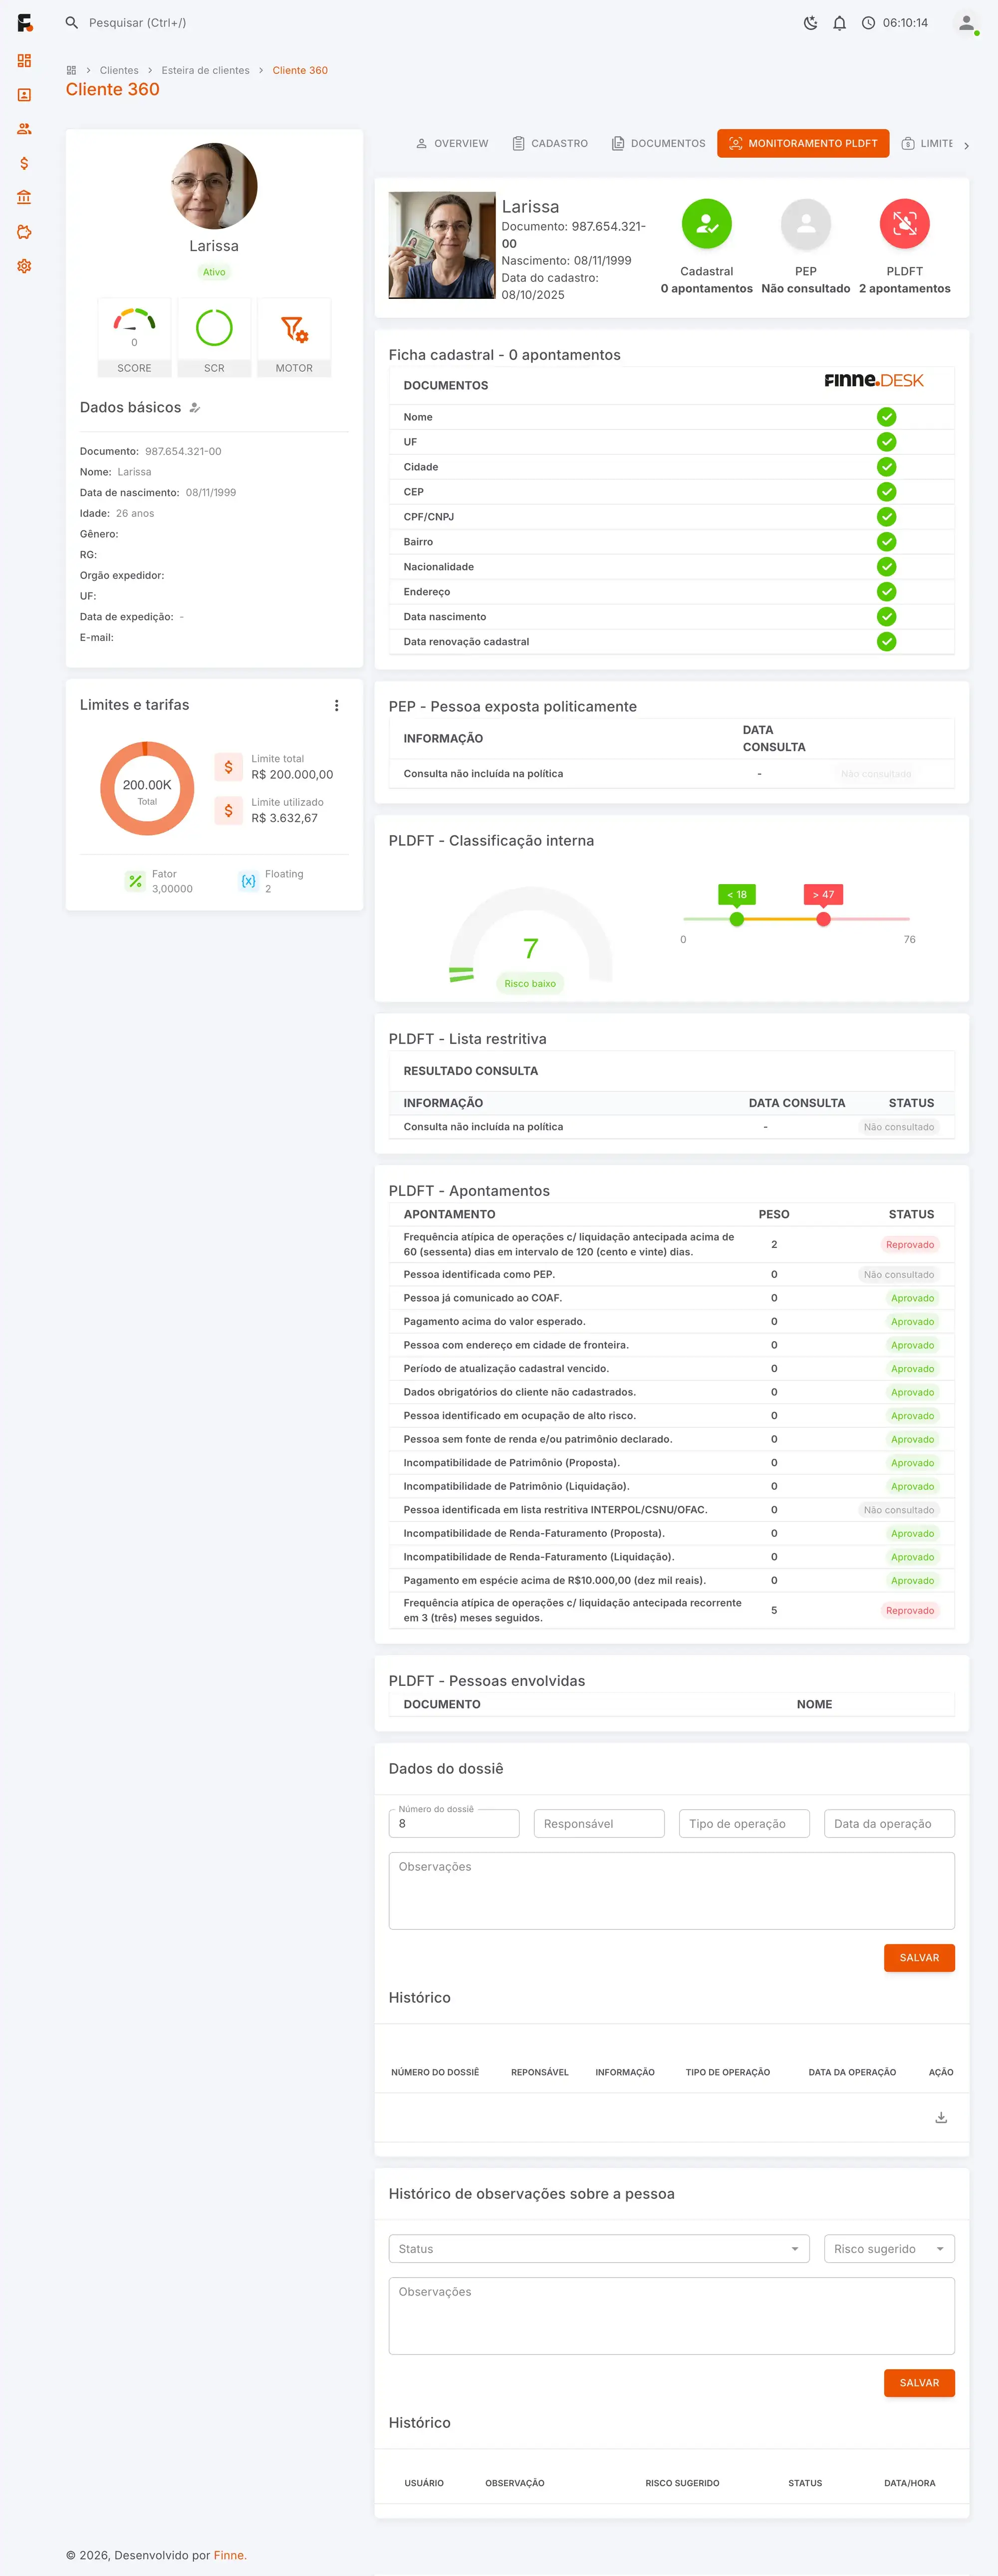Screen dimensions: 998x2576
Task: Open the MOTOR filter-gear card
Action: pyautogui.click(x=294, y=337)
